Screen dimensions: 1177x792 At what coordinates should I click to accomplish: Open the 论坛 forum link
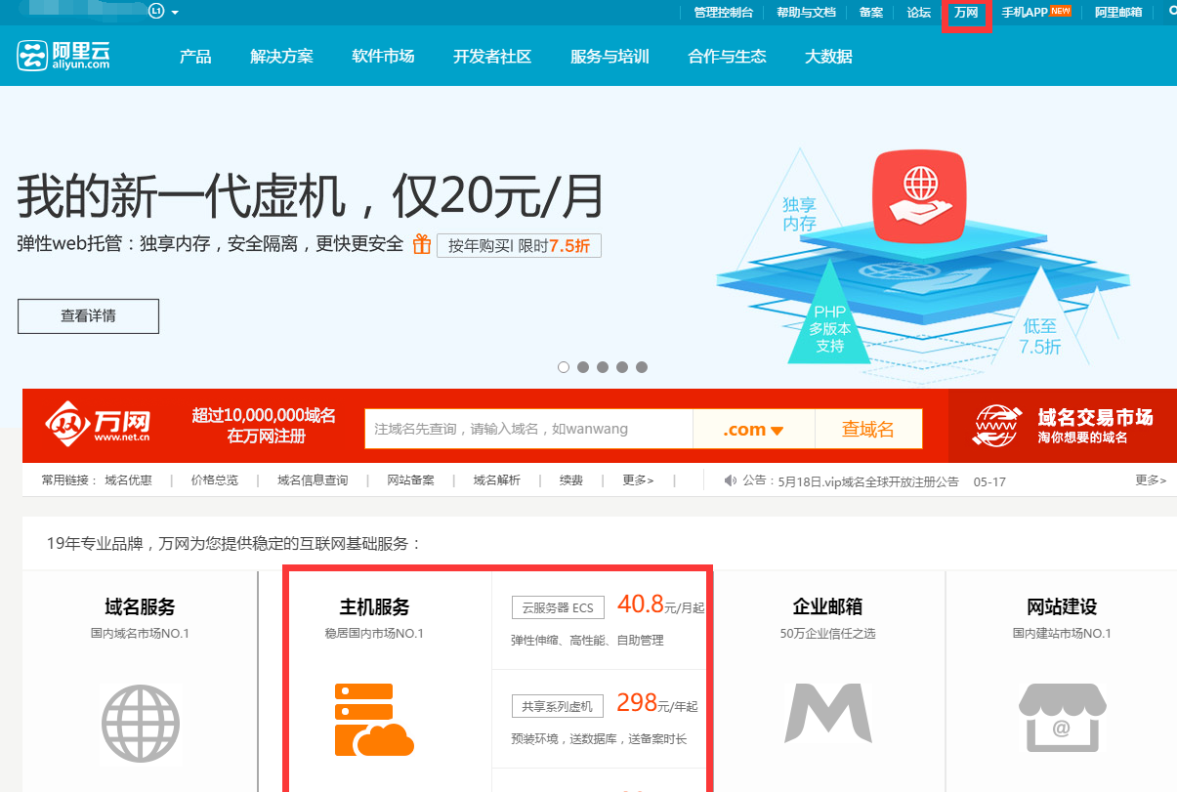coord(919,13)
